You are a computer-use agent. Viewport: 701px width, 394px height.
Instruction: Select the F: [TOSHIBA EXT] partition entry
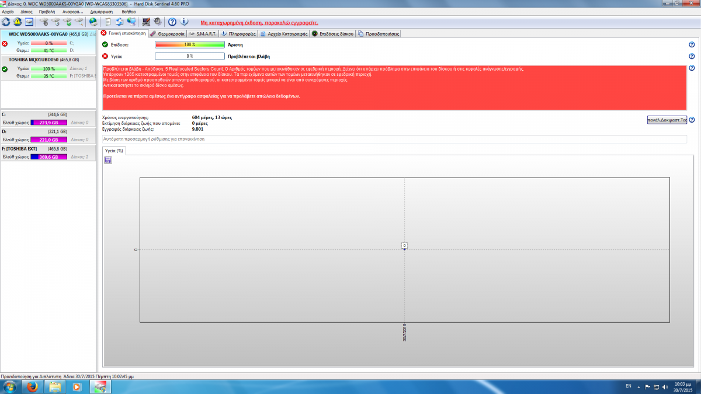pyautogui.click(x=48, y=153)
